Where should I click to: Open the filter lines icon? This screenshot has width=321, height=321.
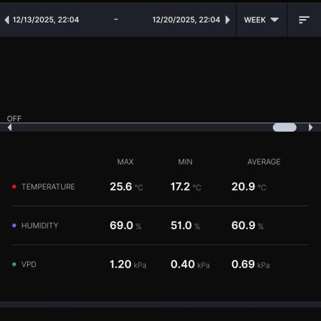tap(304, 20)
